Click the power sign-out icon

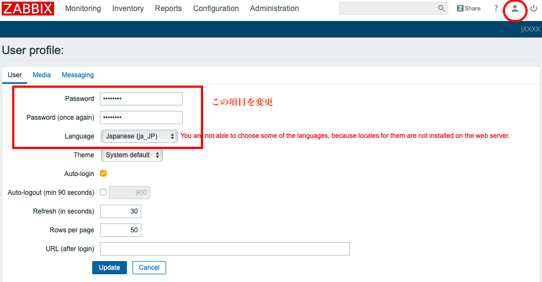click(x=534, y=8)
